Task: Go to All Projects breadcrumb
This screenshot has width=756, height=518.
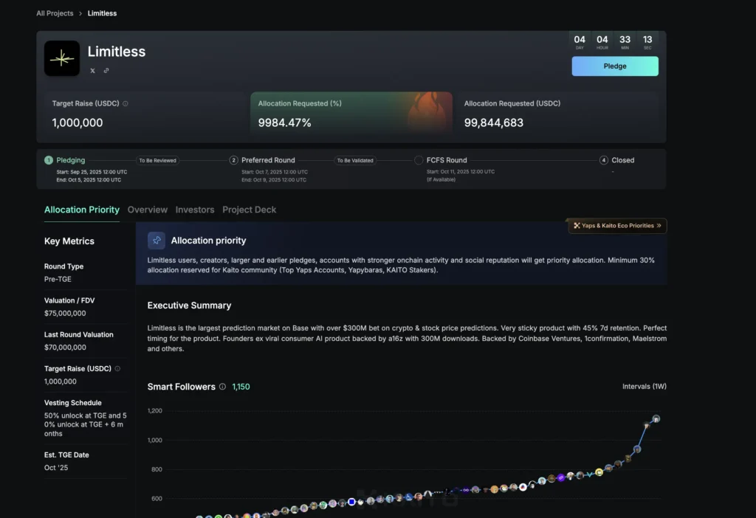Action: pyautogui.click(x=55, y=13)
